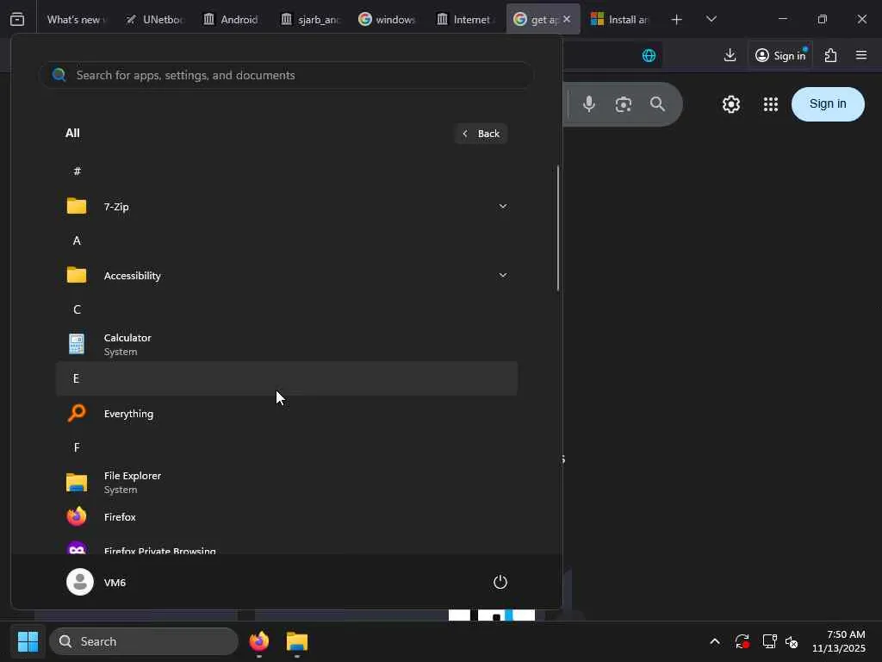Open Firefox View in the tab bar

[x=17, y=19]
